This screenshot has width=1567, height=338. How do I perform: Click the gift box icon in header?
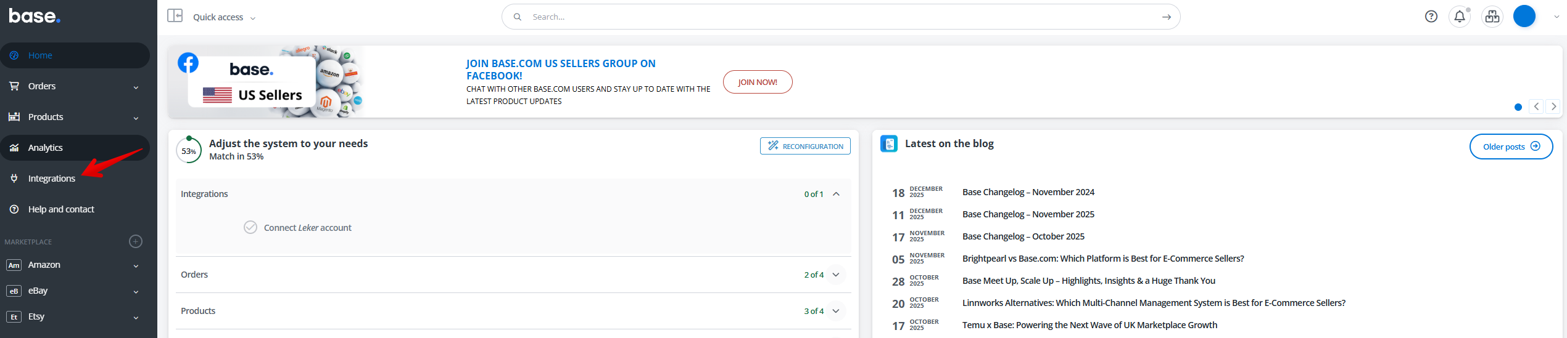[x=1492, y=17]
